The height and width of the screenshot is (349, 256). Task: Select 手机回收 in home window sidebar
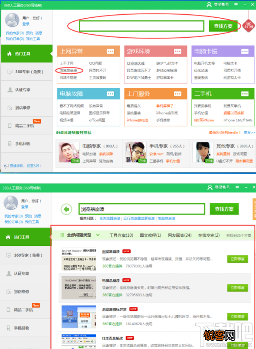27,144
